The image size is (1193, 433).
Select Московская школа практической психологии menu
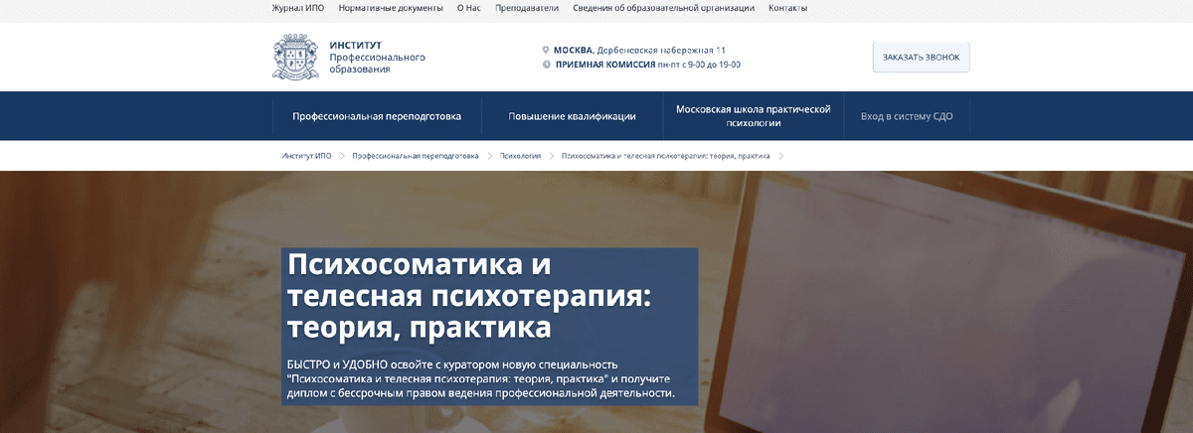(x=753, y=116)
